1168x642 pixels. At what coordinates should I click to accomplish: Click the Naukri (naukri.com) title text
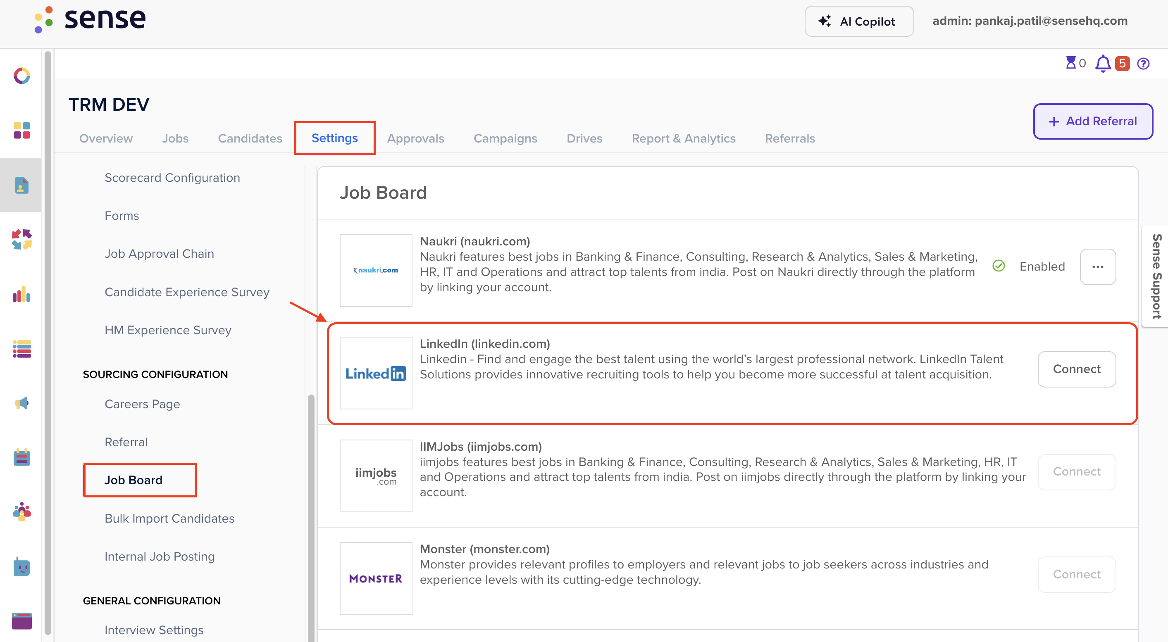(x=475, y=242)
